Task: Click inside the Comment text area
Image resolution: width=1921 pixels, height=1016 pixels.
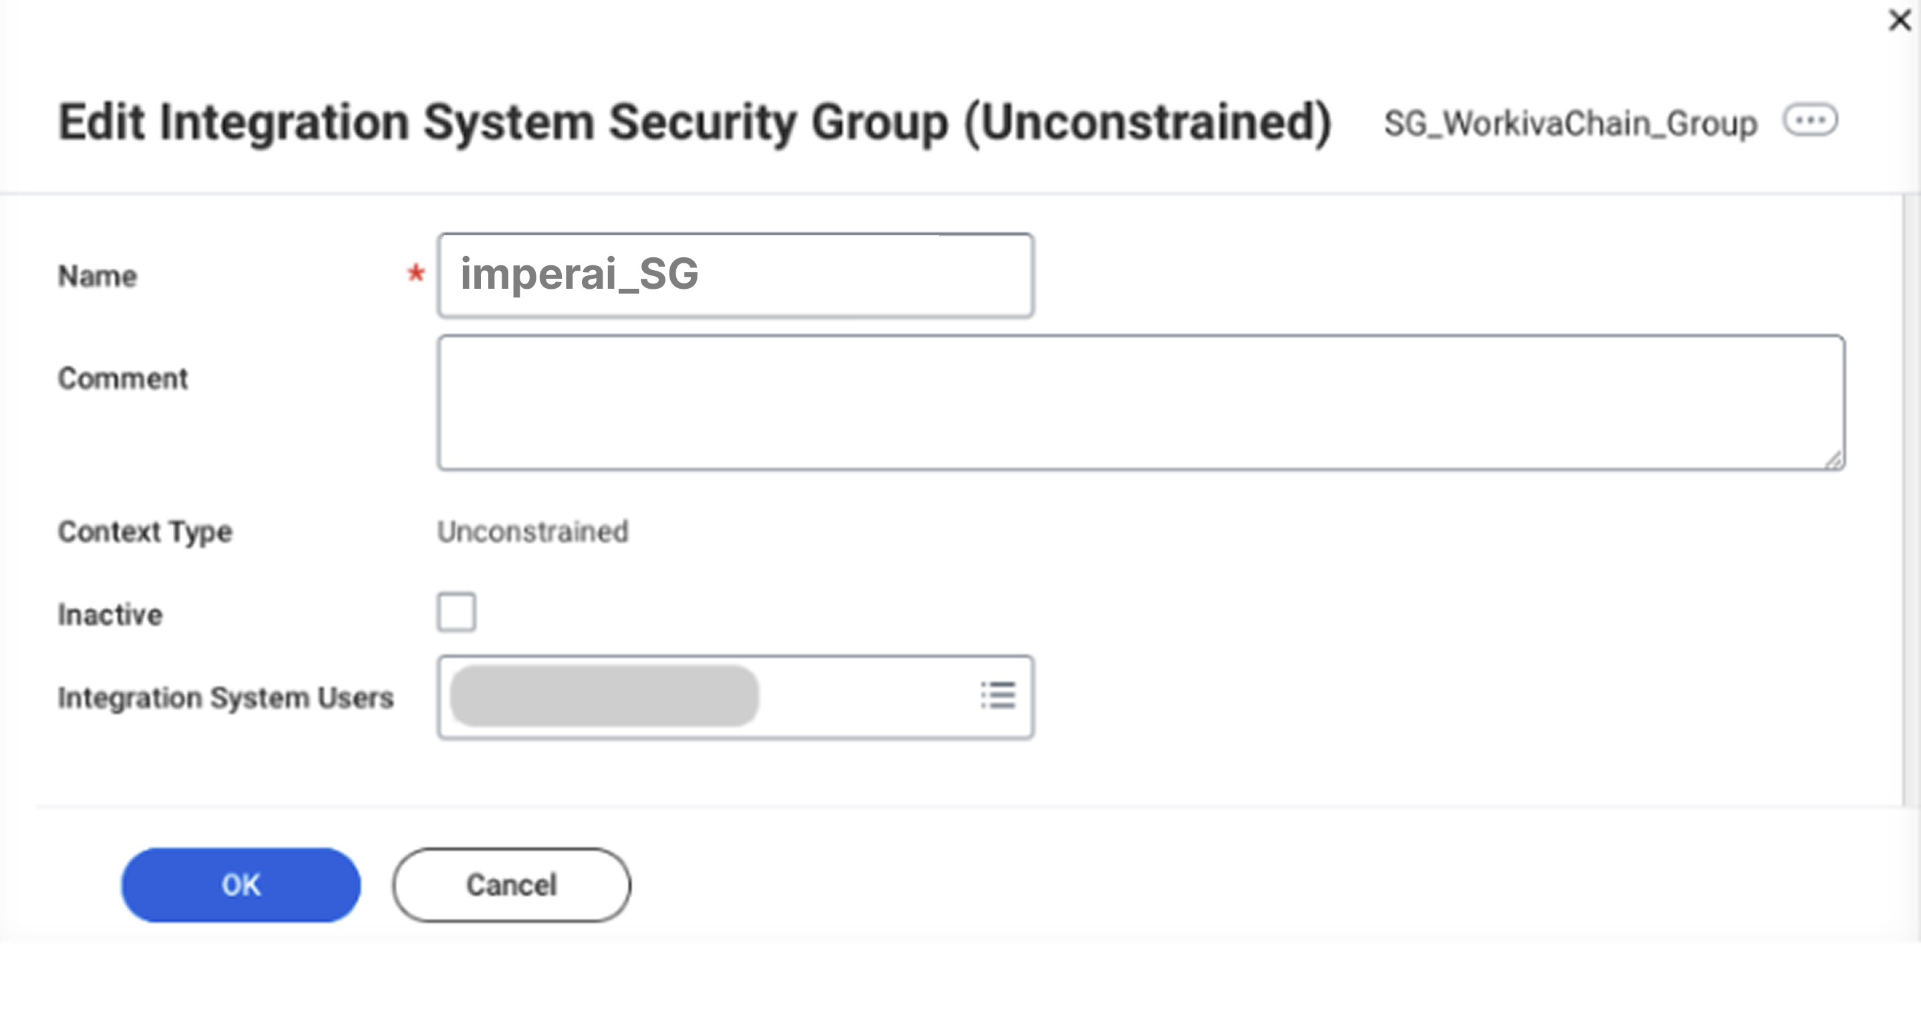Action: pyautogui.click(x=1142, y=402)
